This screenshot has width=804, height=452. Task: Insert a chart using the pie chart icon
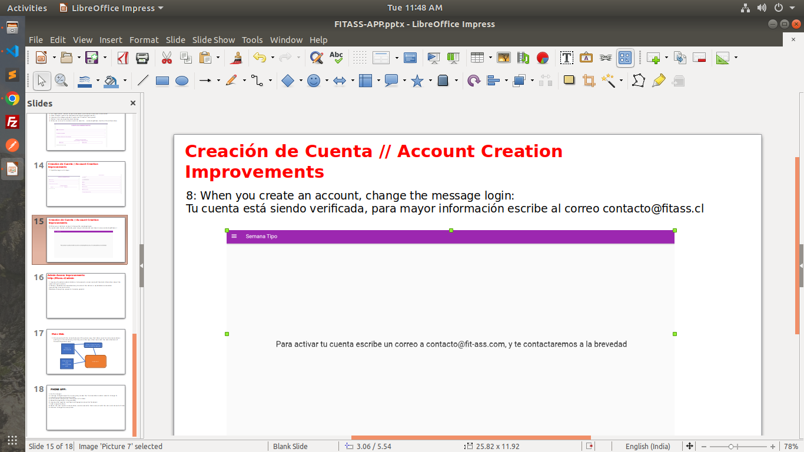click(x=542, y=58)
